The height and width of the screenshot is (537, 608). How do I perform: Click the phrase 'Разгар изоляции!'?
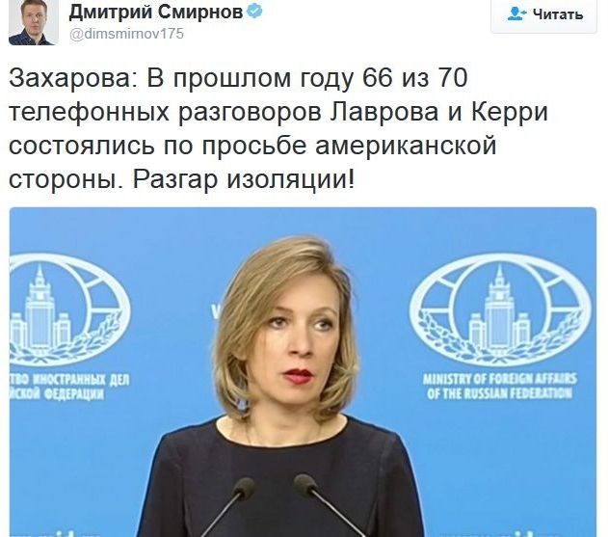244,180
